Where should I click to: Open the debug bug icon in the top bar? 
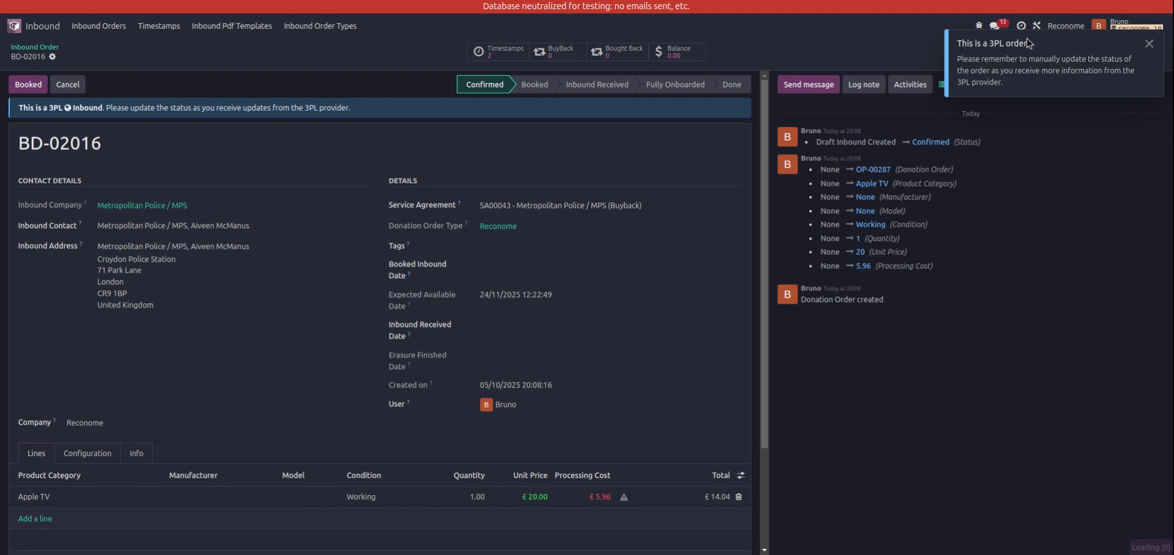[977, 25]
